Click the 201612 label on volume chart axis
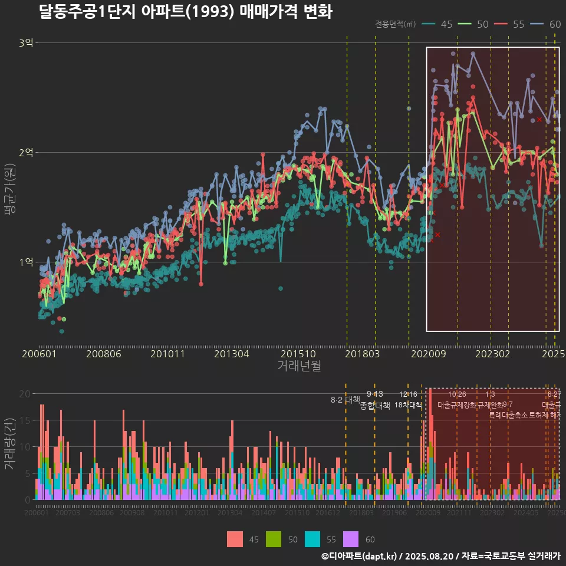 (x=328, y=512)
